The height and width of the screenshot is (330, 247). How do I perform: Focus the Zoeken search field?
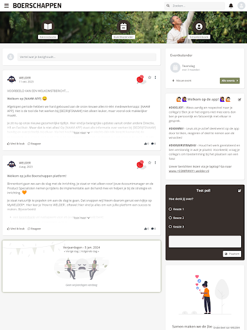(x=195, y=6)
